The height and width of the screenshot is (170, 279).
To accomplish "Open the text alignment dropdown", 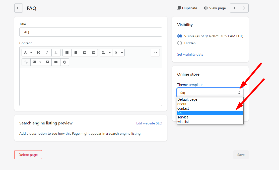I will [106, 53].
